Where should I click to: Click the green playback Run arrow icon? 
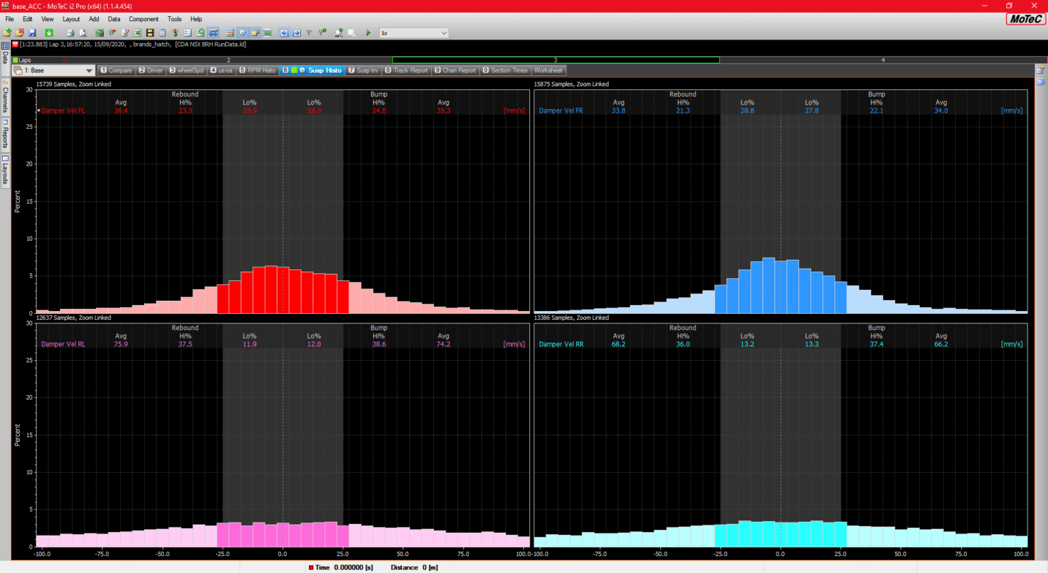point(370,32)
